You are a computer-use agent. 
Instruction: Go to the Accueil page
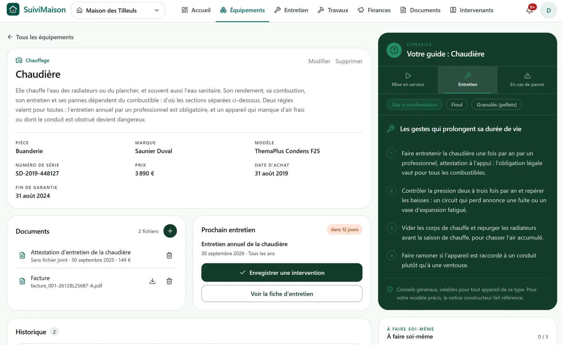tap(196, 10)
